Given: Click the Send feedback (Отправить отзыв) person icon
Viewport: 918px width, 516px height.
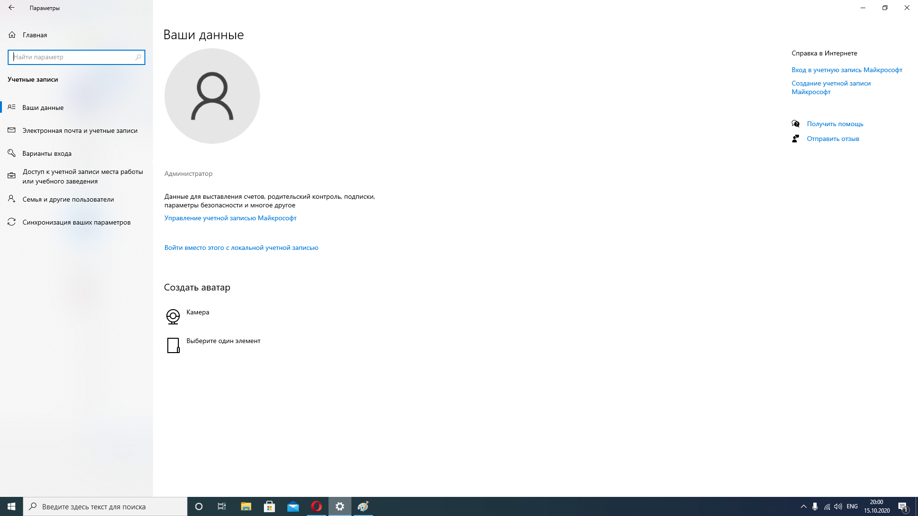Looking at the screenshot, I should (796, 139).
